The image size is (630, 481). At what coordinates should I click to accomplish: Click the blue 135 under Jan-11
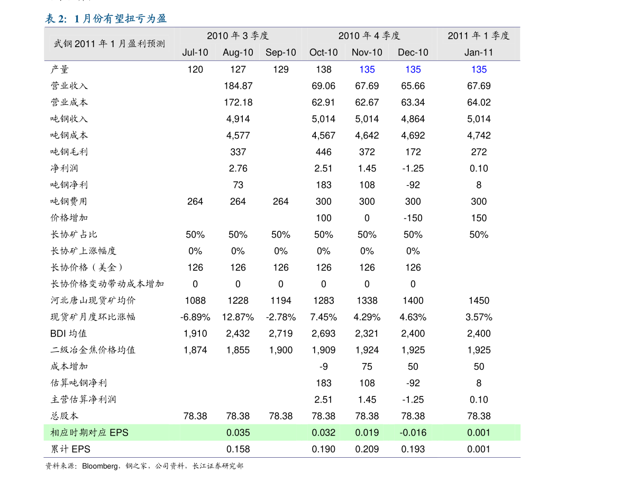click(479, 69)
